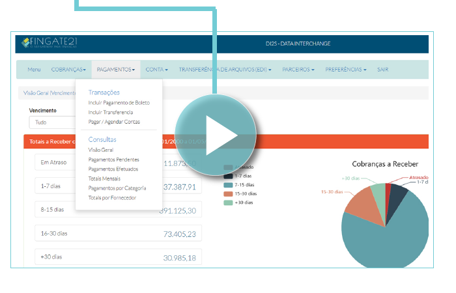Click the Consultas section heading
This screenshot has width=456, height=293.
(x=102, y=139)
